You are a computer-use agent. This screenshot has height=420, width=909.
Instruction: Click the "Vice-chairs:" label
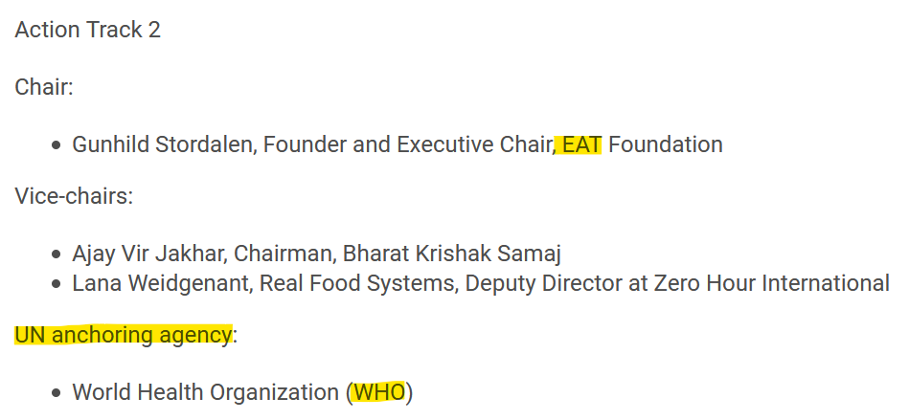pos(74,197)
